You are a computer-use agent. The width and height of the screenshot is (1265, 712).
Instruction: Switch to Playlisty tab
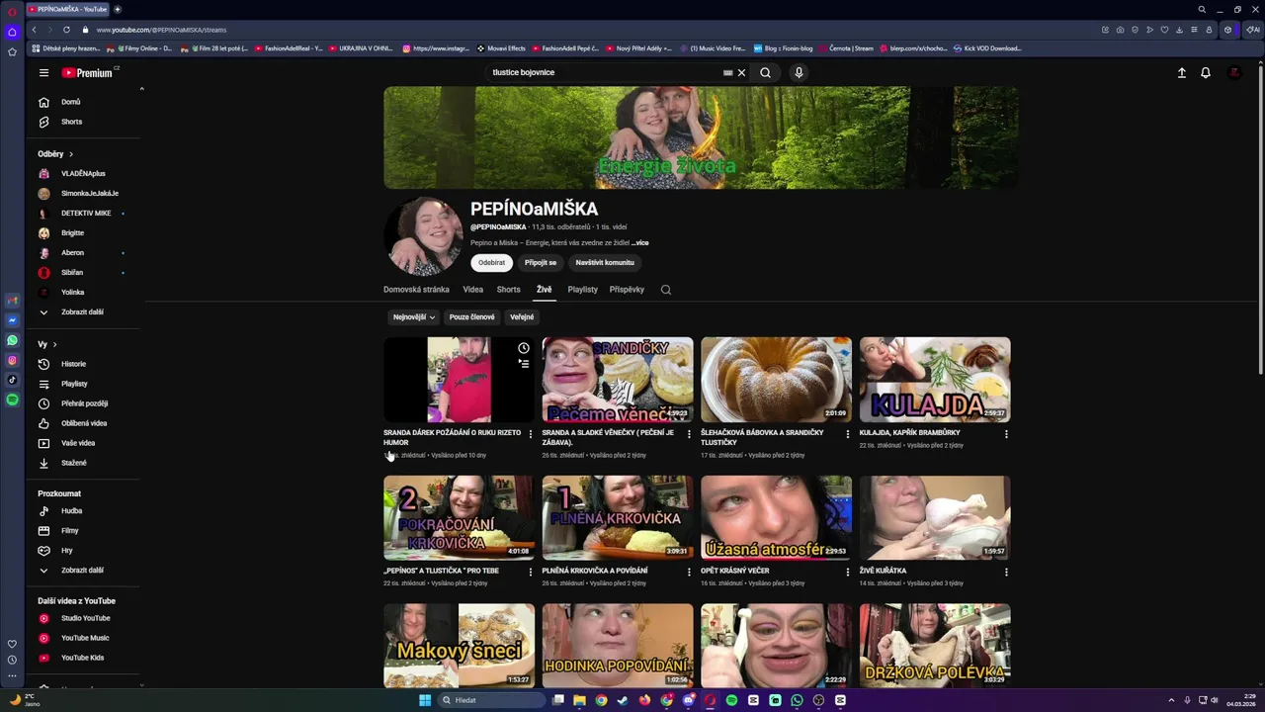pyautogui.click(x=583, y=290)
